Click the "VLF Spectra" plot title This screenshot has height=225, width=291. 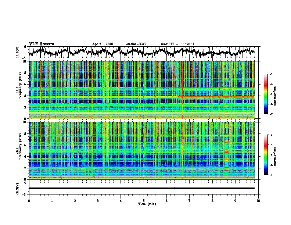[42, 44]
